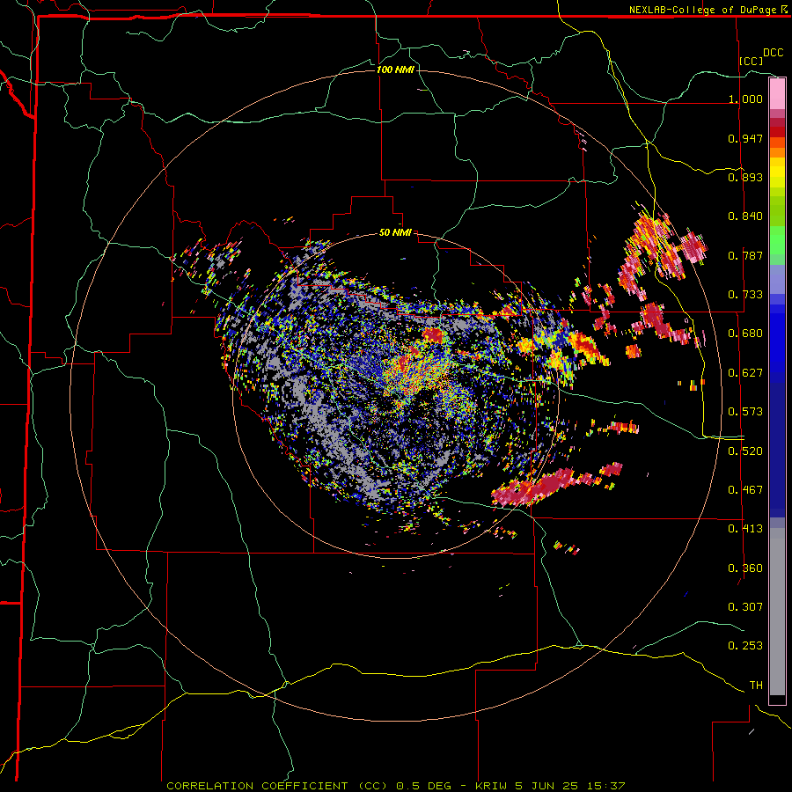
Task: Click the 0.733 legend value
Action: pos(745,295)
